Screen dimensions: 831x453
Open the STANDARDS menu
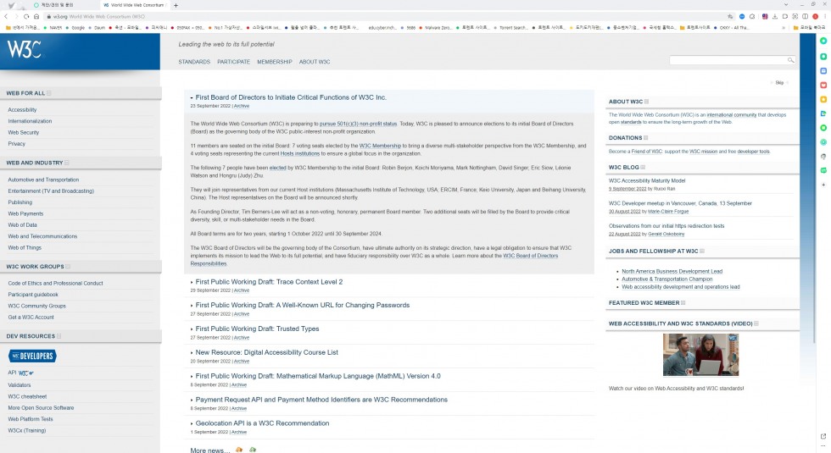[x=194, y=62]
